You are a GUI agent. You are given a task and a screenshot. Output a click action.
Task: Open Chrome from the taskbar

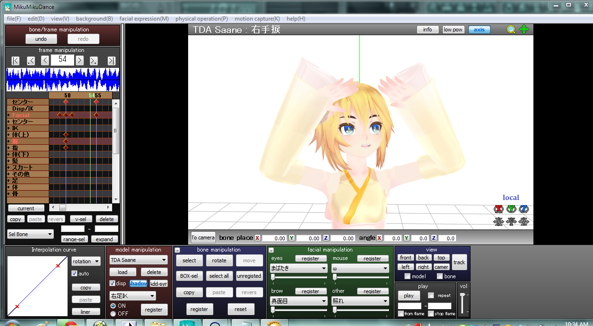70,323
